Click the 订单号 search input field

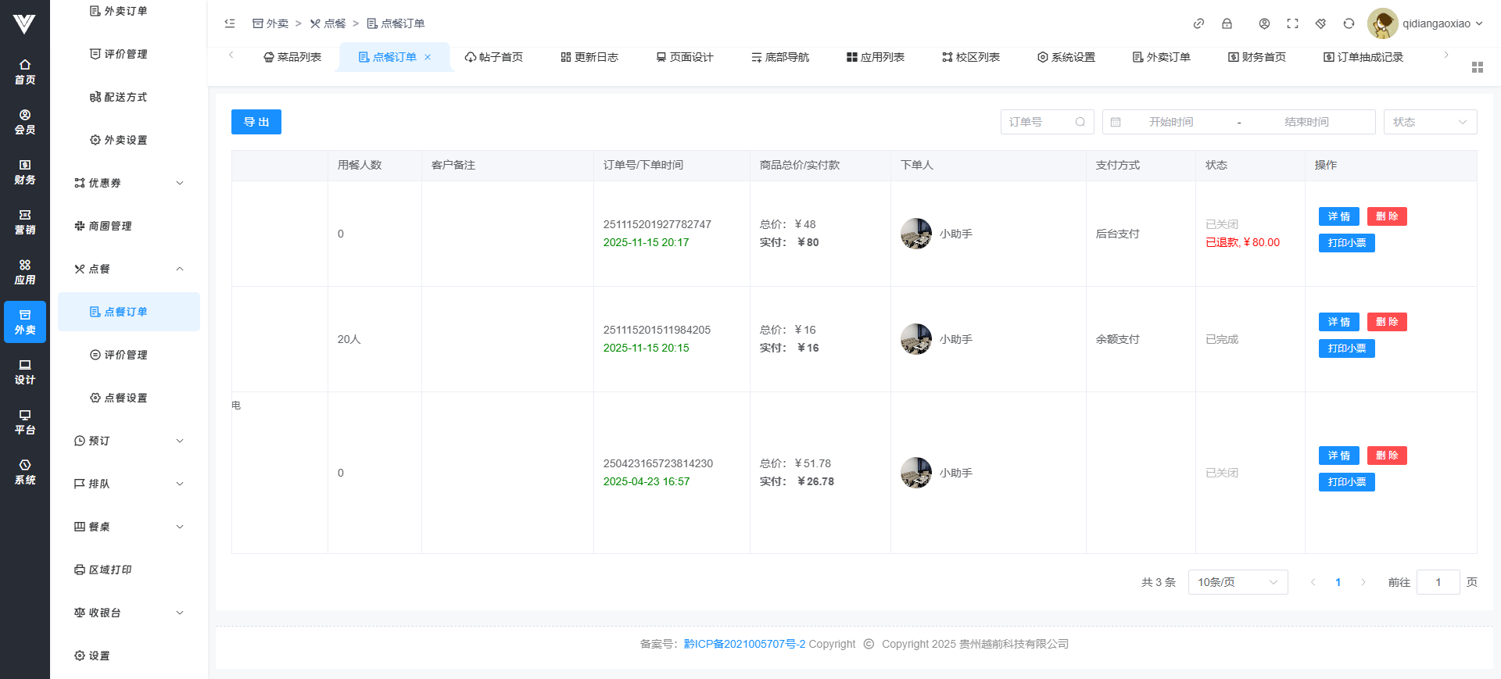click(1040, 122)
